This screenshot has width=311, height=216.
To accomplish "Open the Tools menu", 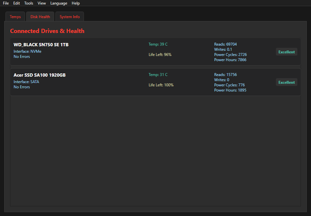I will pyautogui.click(x=29, y=3).
